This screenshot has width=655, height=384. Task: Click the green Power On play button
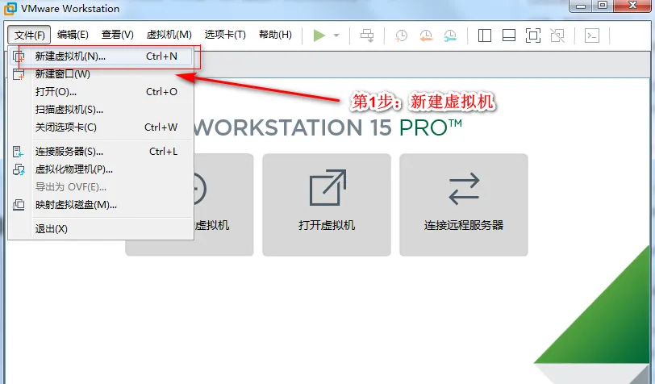319,35
